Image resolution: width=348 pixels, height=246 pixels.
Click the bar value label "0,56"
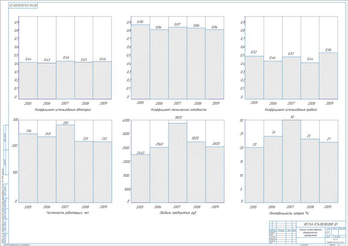click(x=328, y=50)
